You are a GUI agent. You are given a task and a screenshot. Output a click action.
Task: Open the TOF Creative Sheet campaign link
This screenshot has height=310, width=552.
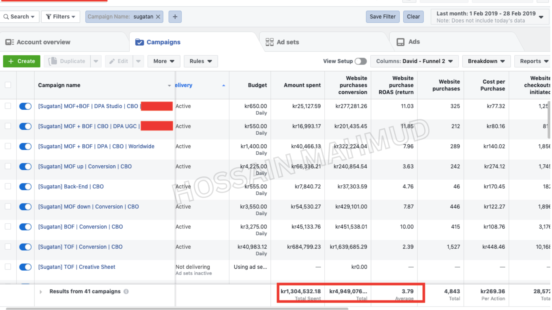coord(77,267)
